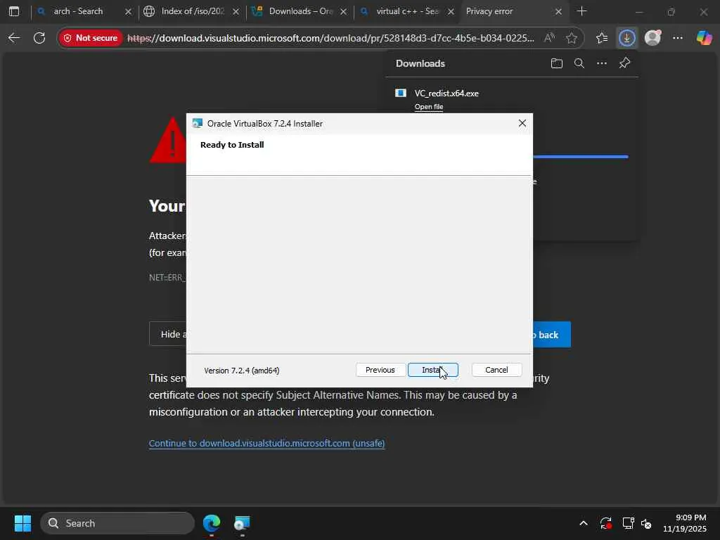Open the tab actions menu icon
This screenshot has width=720, height=540.
point(14,11)
